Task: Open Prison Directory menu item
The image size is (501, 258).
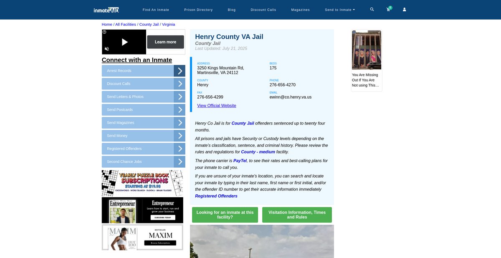Action: tap(198, 10)
